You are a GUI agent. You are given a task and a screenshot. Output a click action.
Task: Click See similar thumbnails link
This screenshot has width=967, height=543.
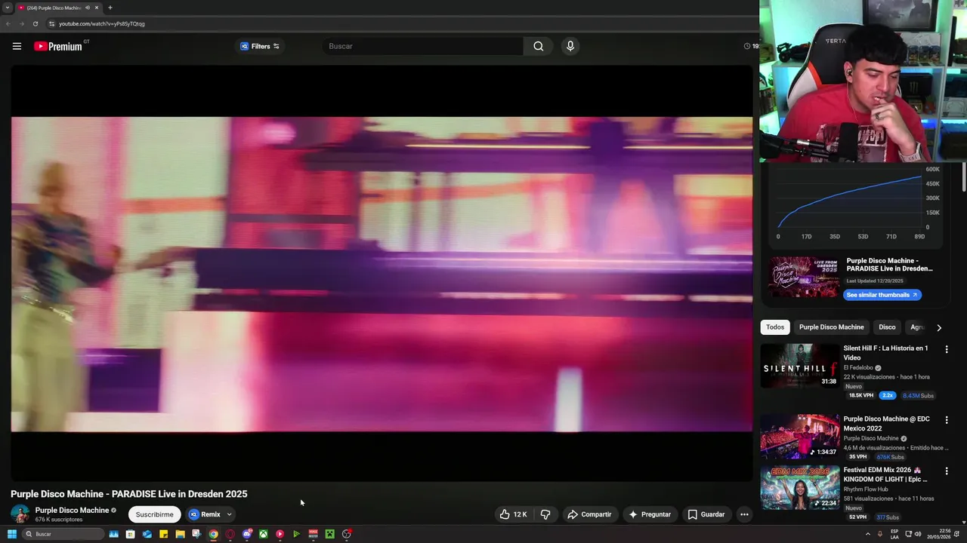point(882,295)
